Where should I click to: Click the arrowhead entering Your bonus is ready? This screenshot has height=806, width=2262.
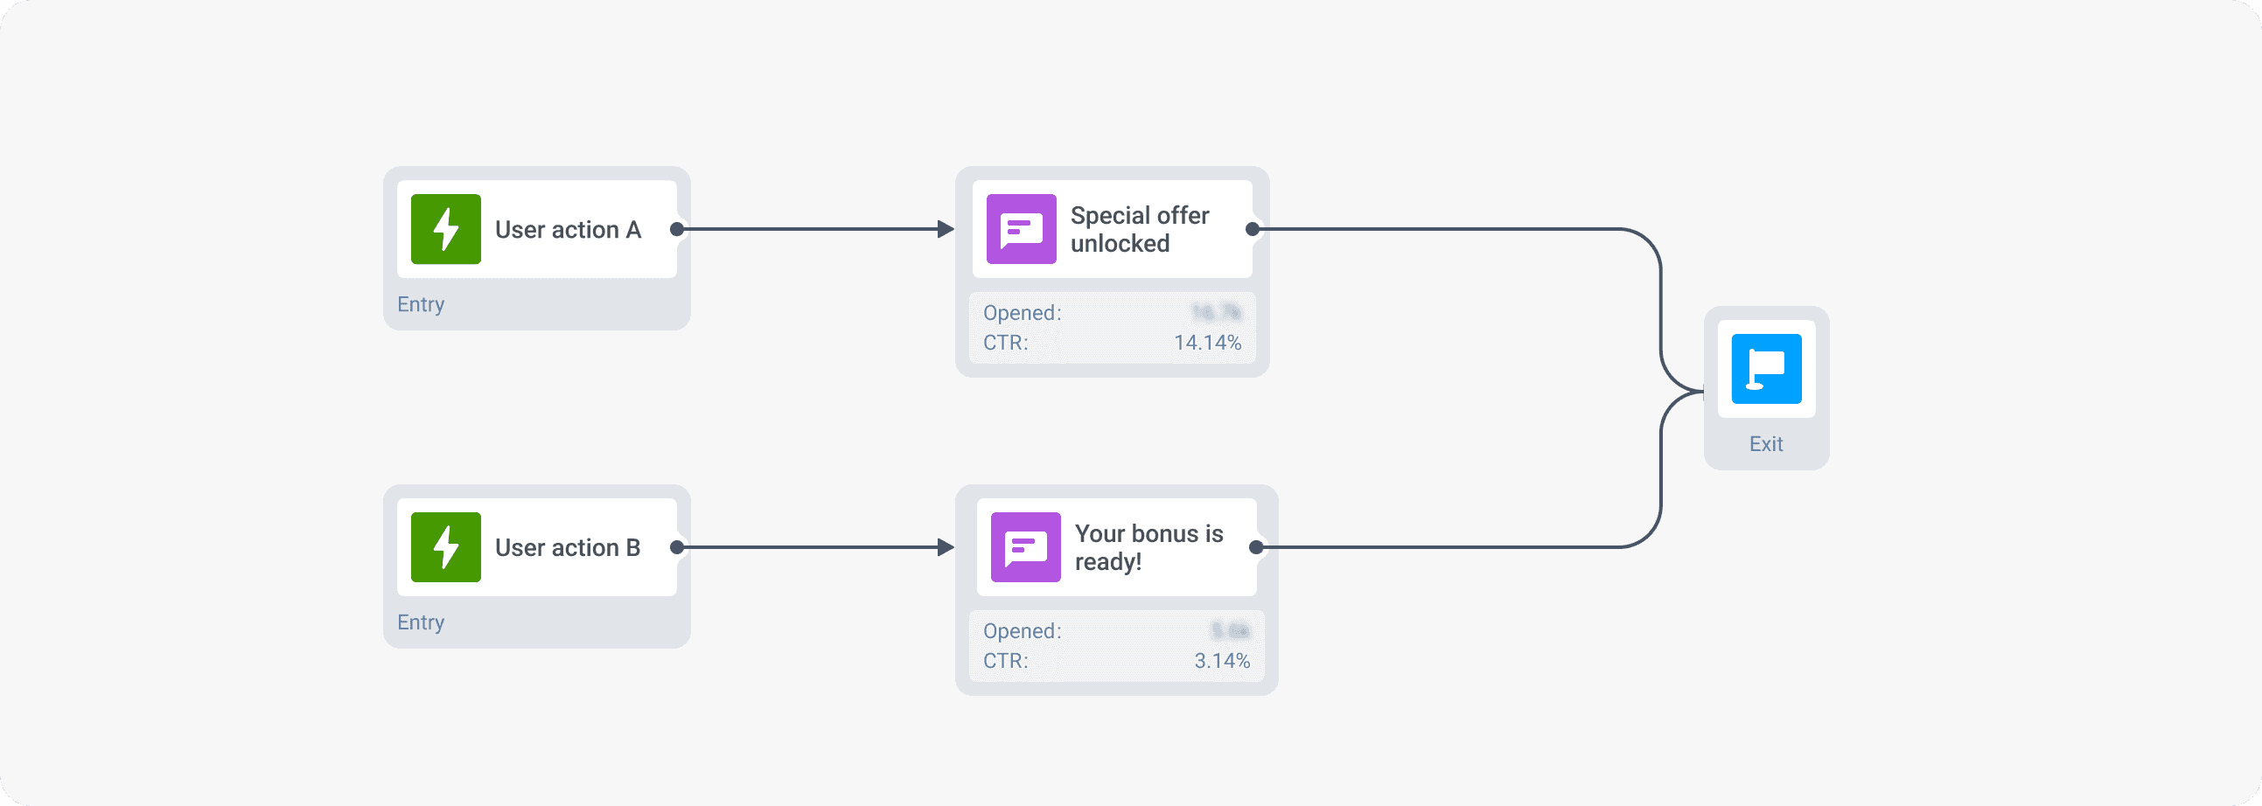click(946, 547)
